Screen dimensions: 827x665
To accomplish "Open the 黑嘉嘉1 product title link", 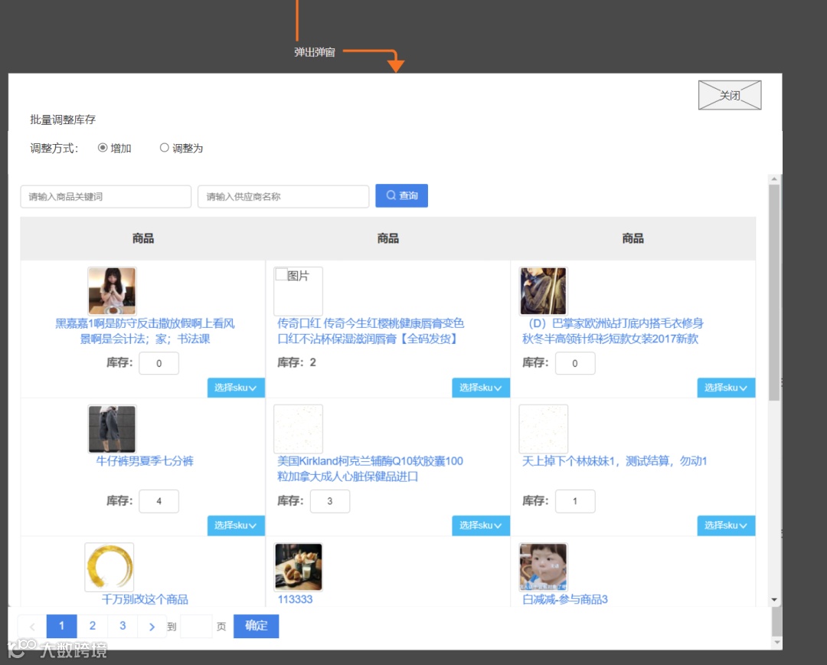I will tap(145, 331).
